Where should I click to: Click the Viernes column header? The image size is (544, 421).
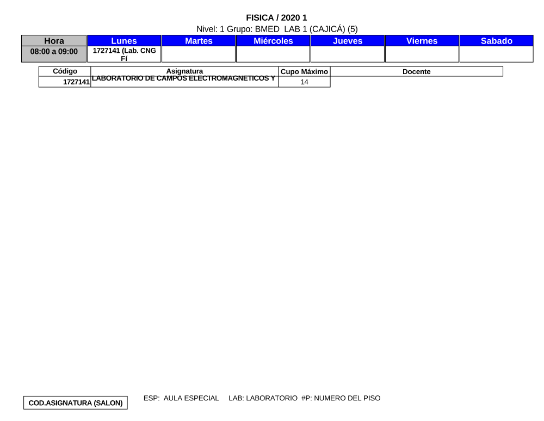[422, 41]
